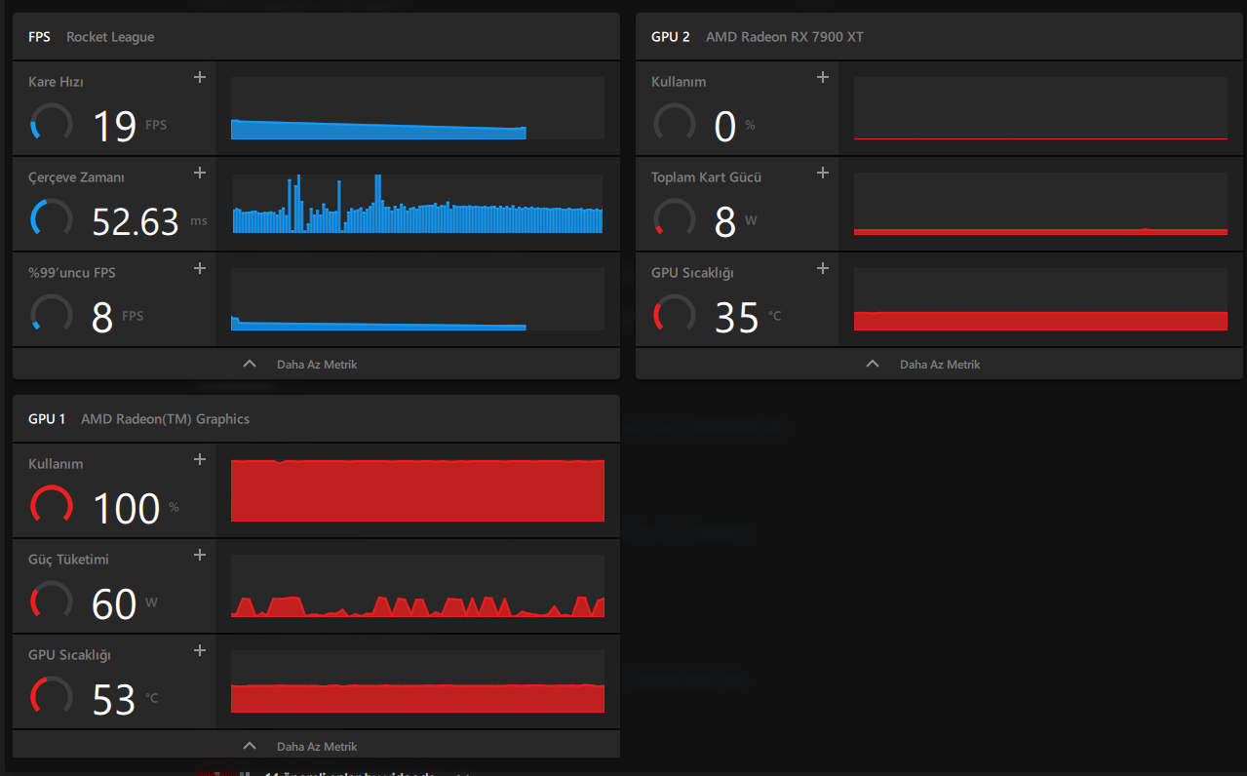Select the GPU 2 AMD Radeon RX 7900 XT header
1247x776 pixels.
(939, 37)
